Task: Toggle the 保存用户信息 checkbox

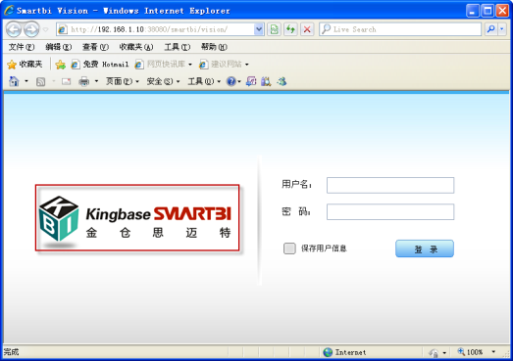Action: (289, 248)
